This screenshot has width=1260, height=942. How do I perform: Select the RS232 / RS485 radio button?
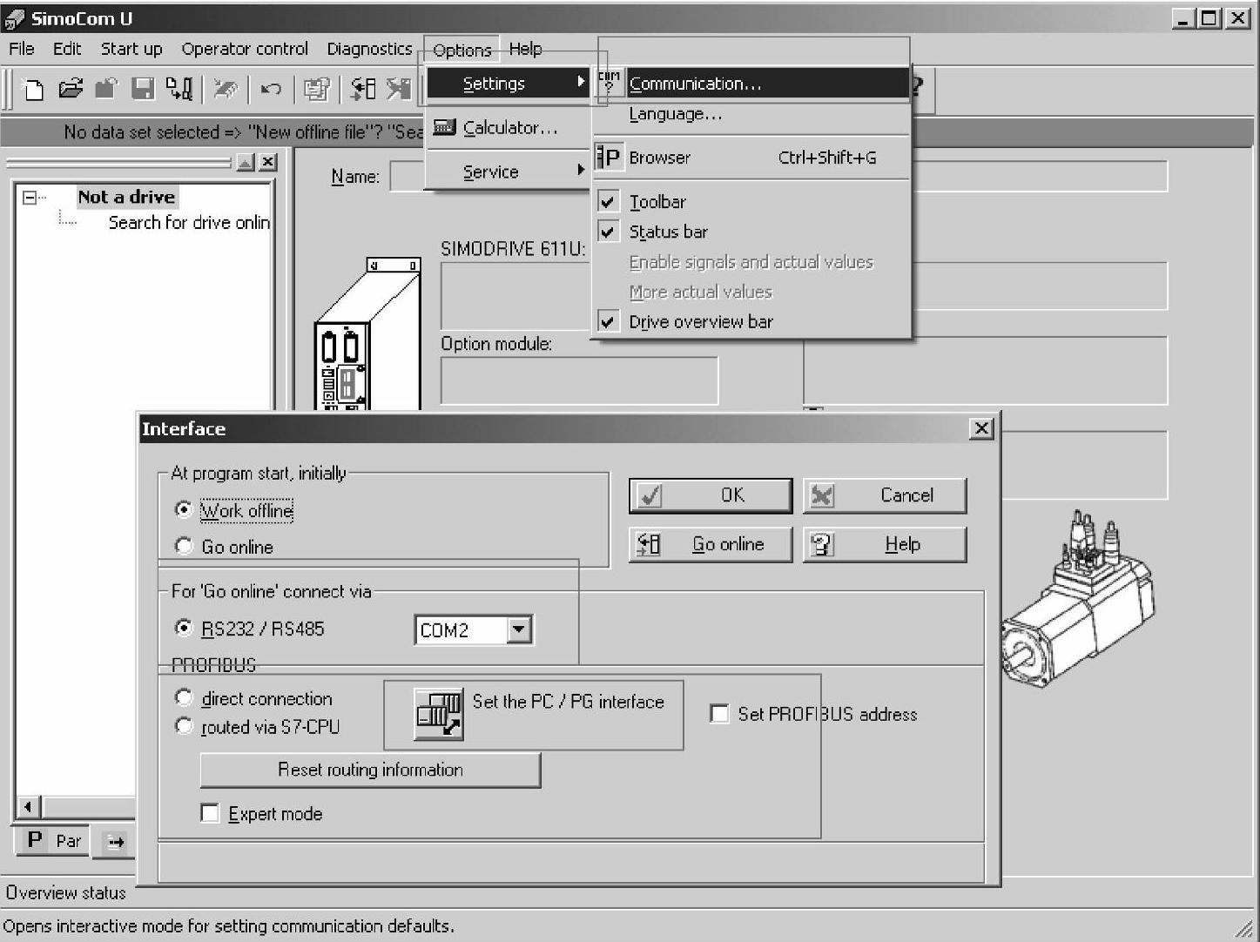click(x=184, y=628)
